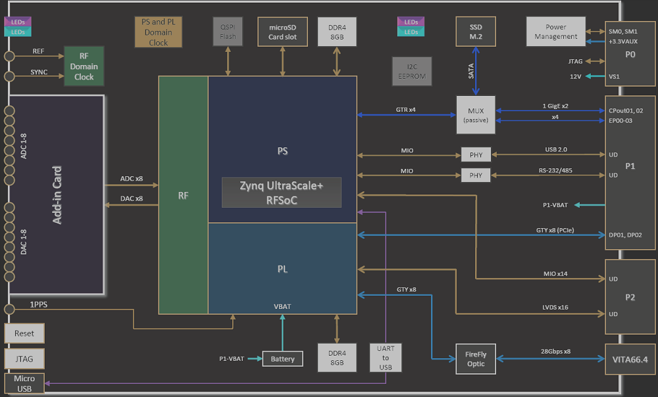Click the P2 connector label
Viewport: 658px width, 397px height.
(x=630, y=297)
